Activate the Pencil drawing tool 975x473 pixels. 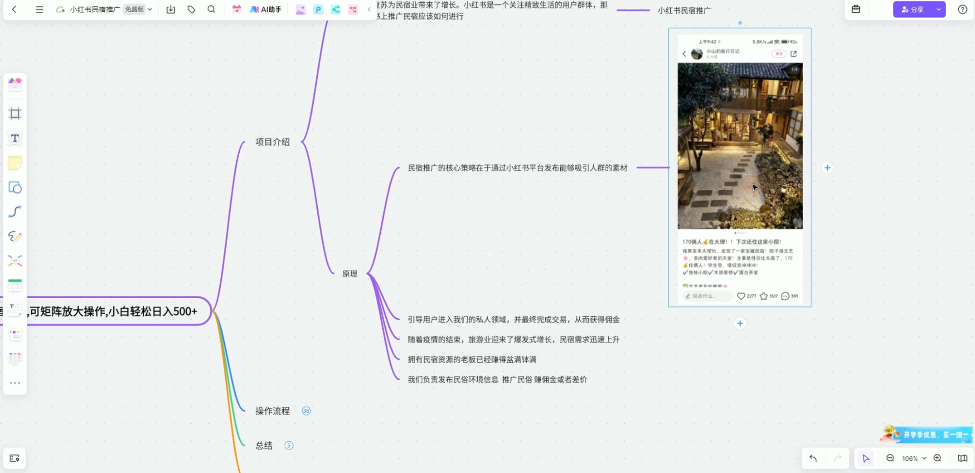[15, 236]
